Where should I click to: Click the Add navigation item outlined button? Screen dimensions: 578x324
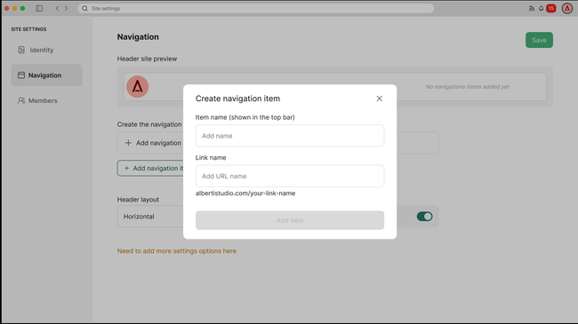point(150,169)
